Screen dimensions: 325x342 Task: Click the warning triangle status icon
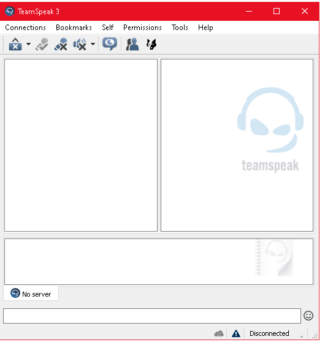point(236,333)
